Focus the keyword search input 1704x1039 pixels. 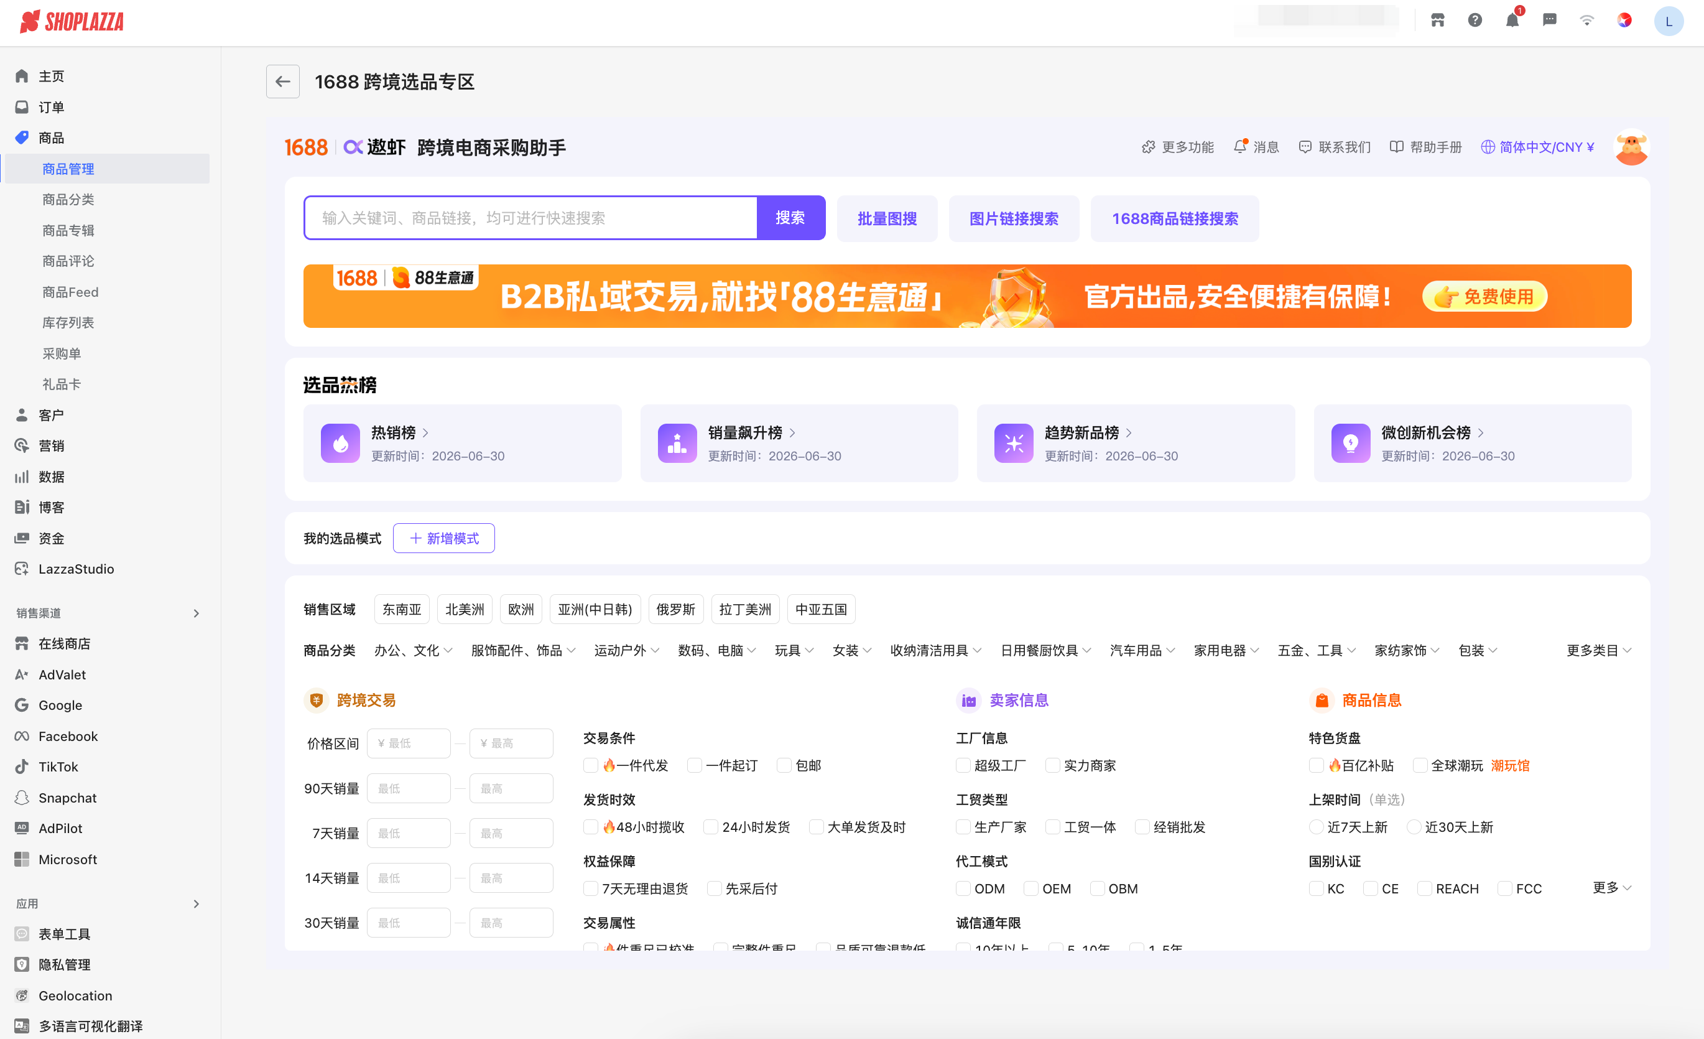530,218
